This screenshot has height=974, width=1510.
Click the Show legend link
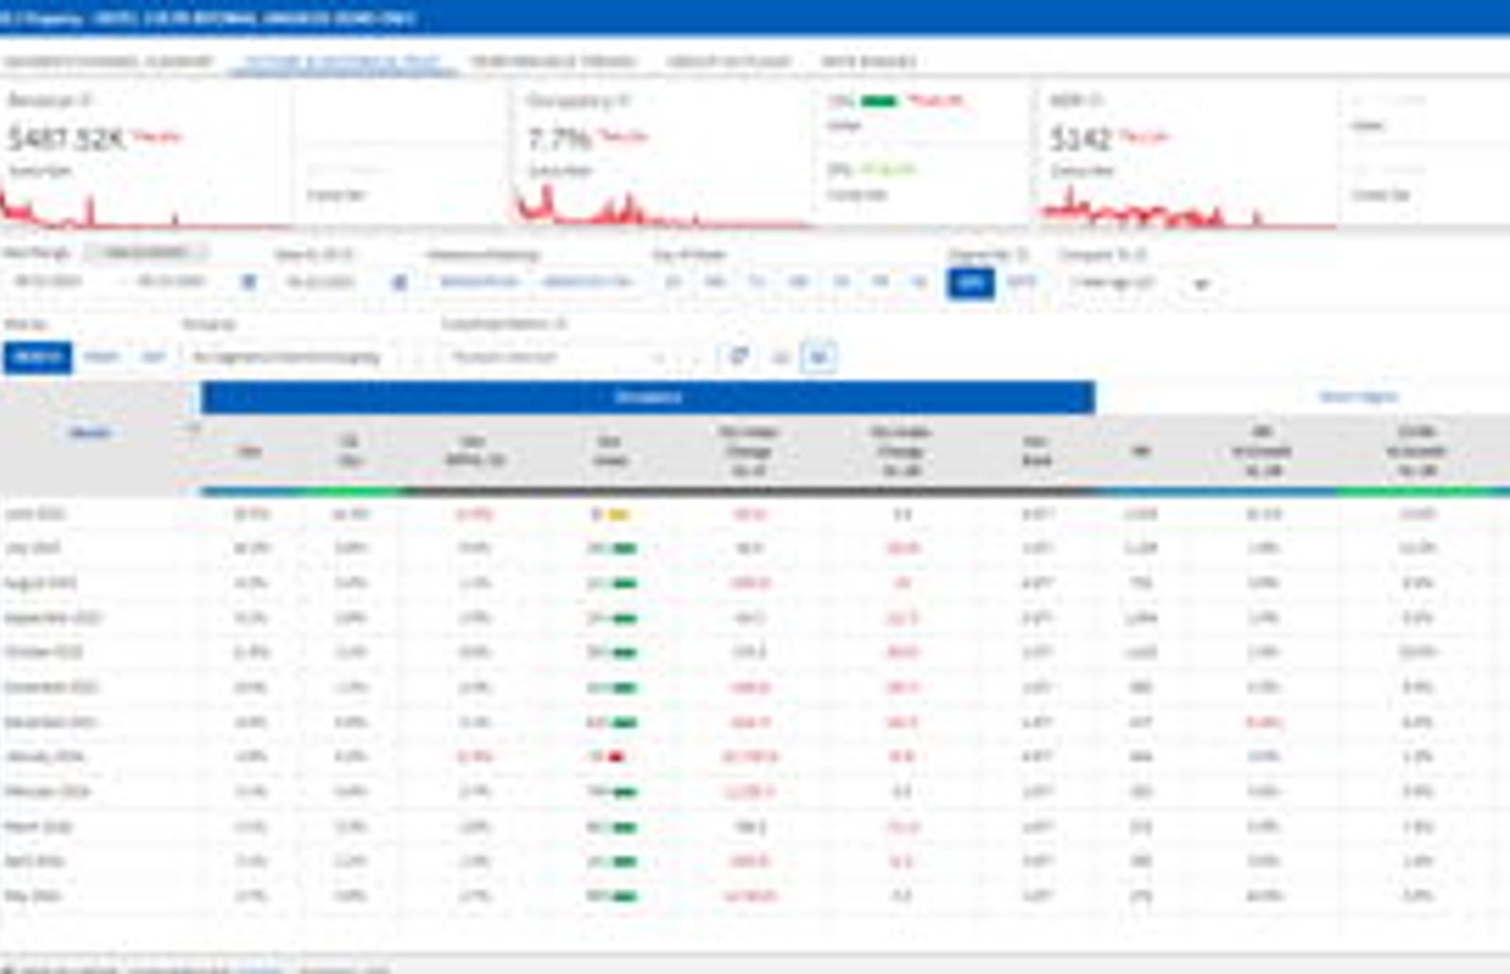(x=1359, y=396)
